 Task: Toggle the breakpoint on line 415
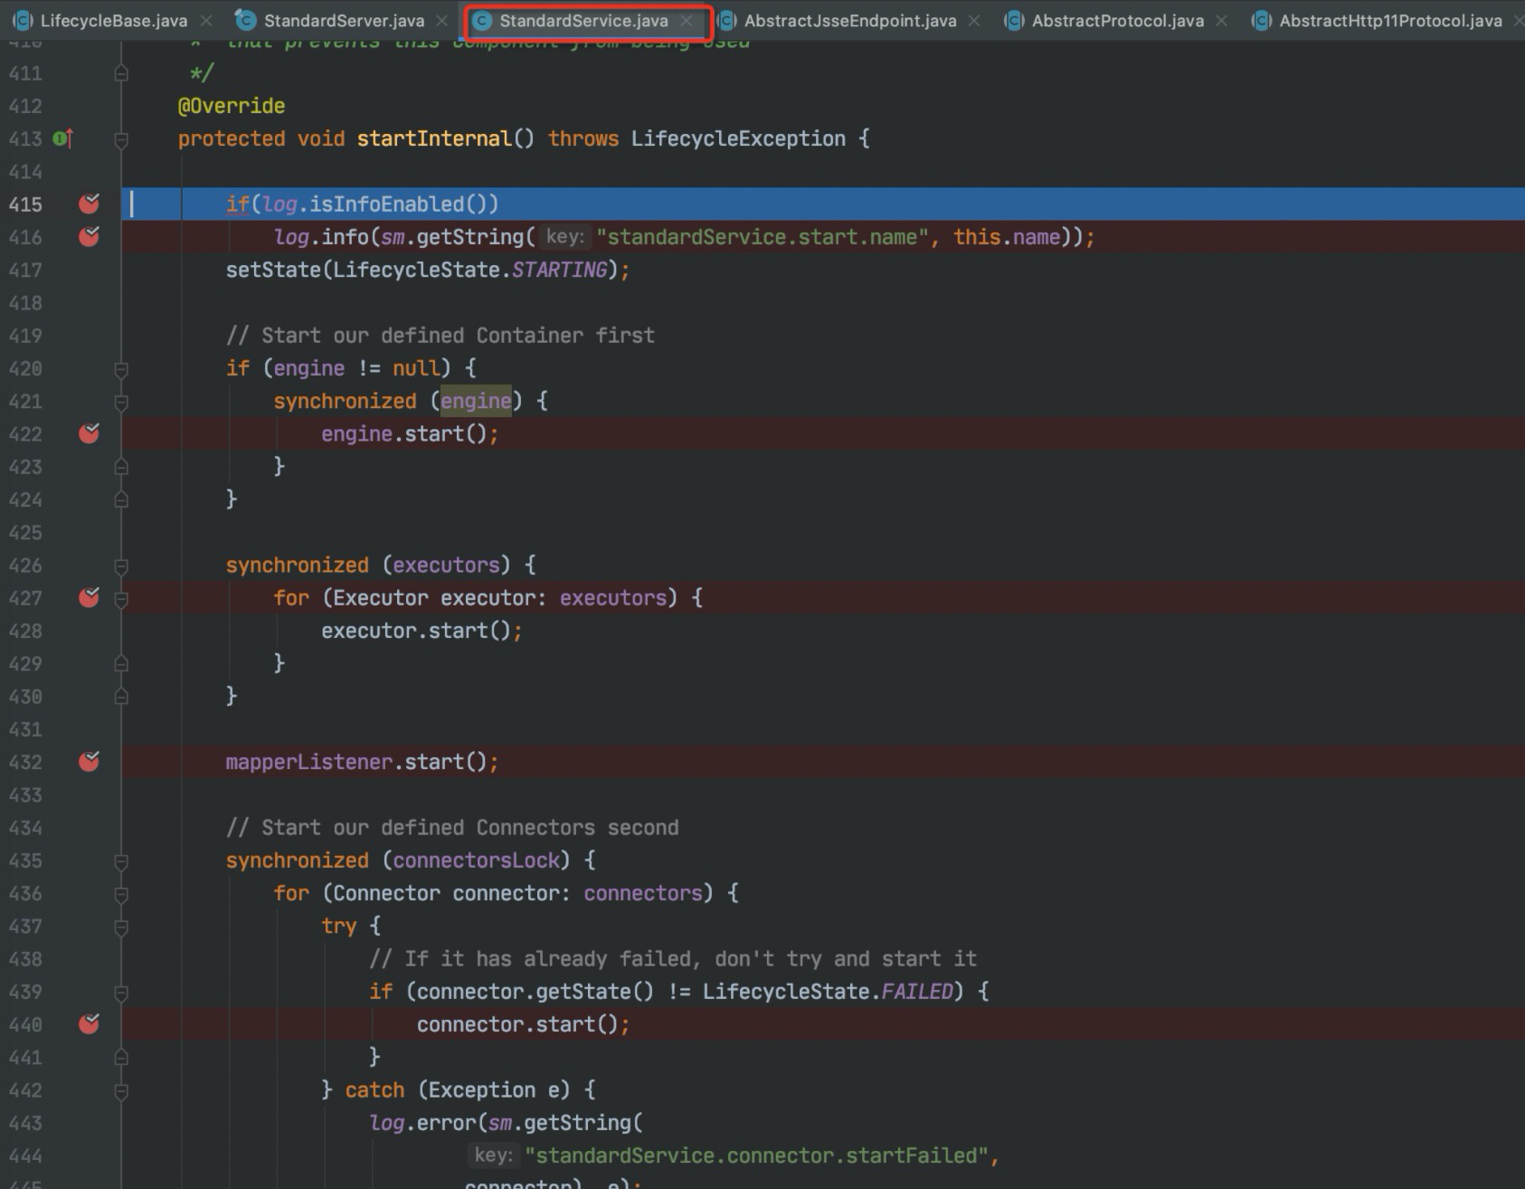click(89, 204)
